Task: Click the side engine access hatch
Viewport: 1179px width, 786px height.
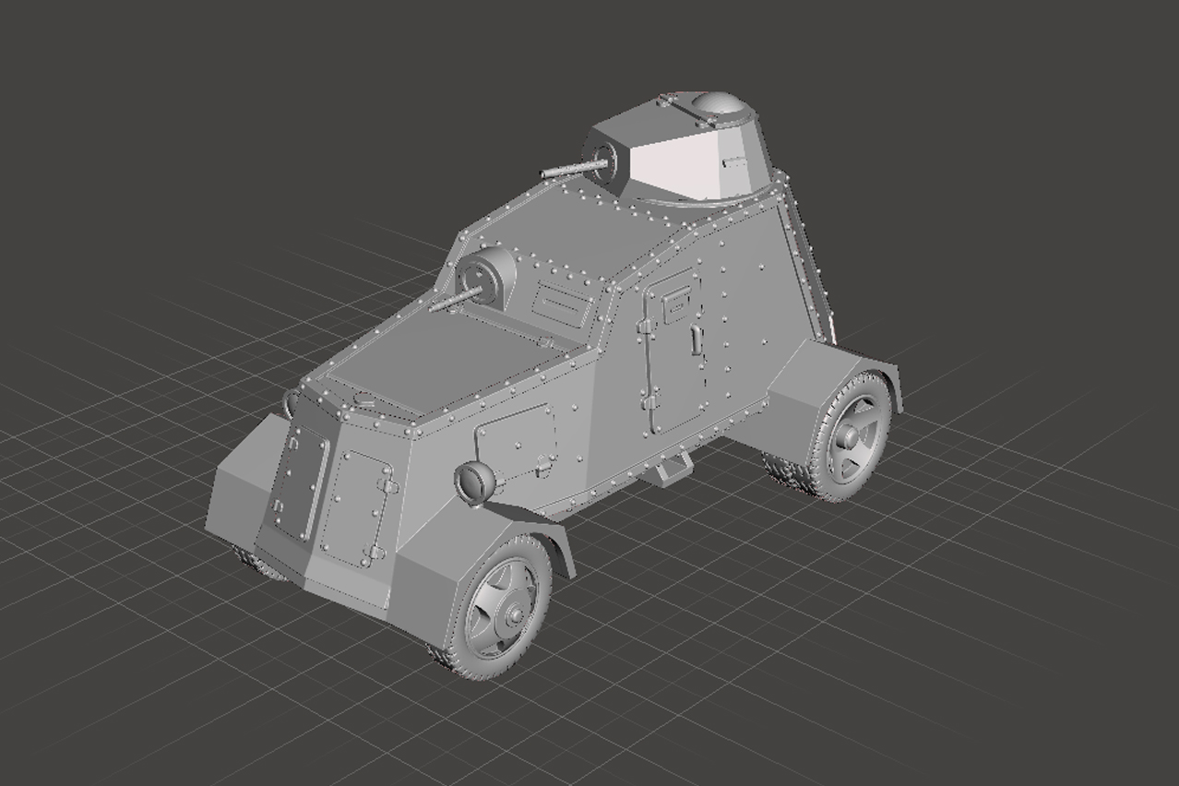Action: [x=517, y=441]
